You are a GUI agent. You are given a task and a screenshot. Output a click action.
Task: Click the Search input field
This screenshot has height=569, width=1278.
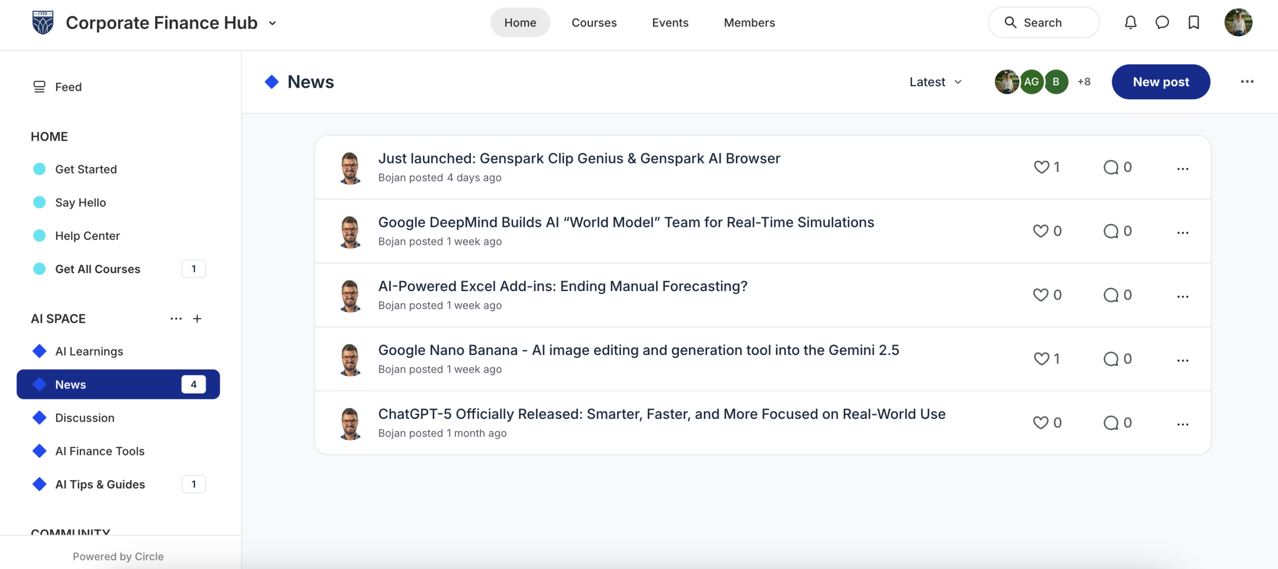tap(1043, 22)
